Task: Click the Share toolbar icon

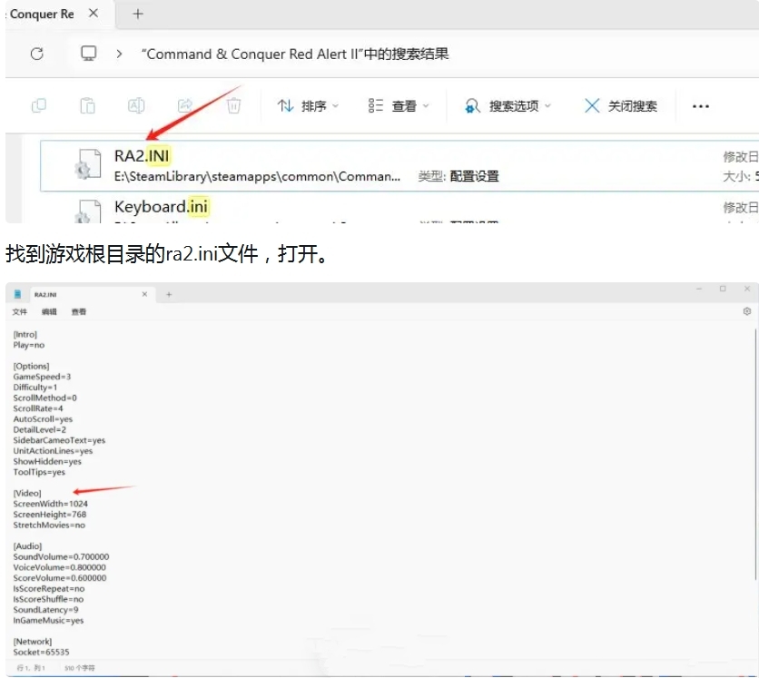Action: (x=185, y=105)
